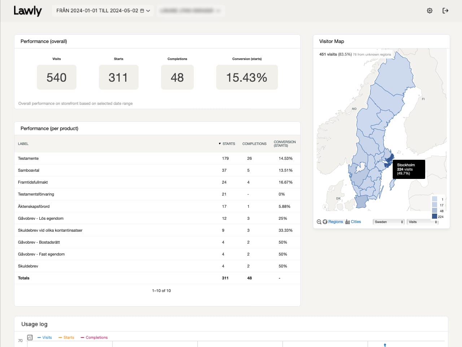Image resolution: width=462 pixels, height=347 pixels.
Task: Switch map view to Cities
Action: pos(356,222)
